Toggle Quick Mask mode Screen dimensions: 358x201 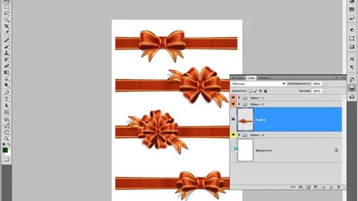tap(6, 160)
